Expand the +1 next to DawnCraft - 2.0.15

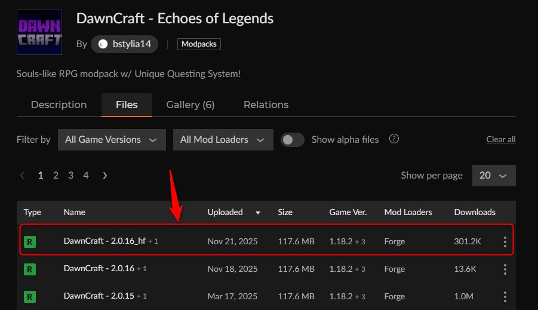142,296
